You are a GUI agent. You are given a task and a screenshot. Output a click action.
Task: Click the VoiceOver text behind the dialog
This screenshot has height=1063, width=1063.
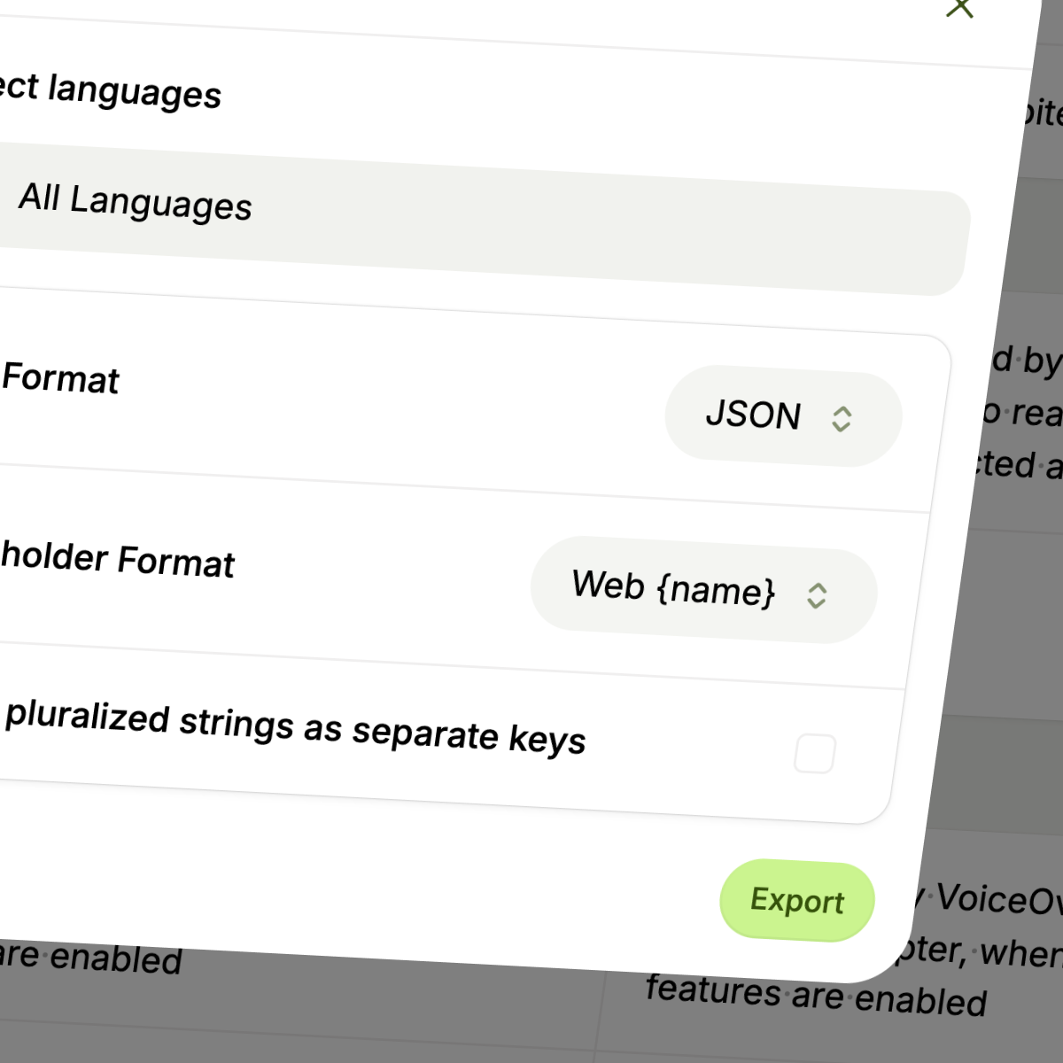997,899
